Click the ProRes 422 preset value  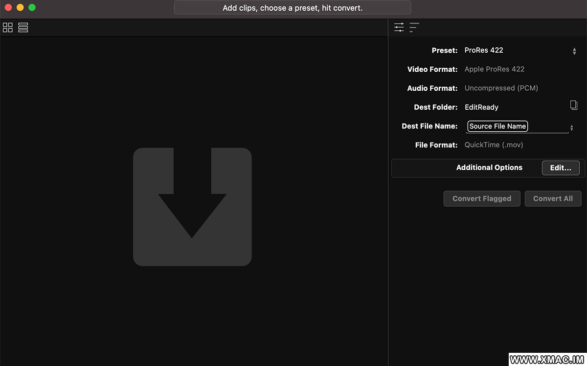coord(484,50)
